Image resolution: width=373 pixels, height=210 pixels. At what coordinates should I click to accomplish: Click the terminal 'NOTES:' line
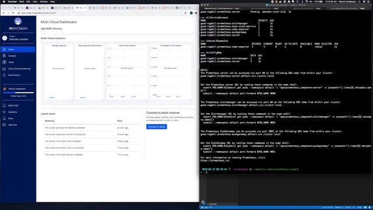pyautogui.click(x=205, y=70)
